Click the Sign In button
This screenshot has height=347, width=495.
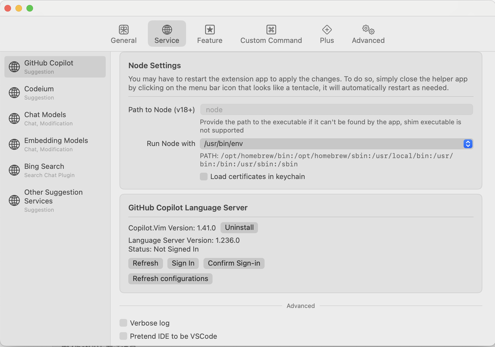[183, 263]
